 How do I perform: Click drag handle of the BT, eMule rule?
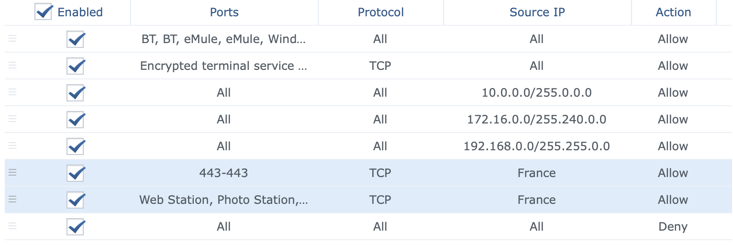pyautogui.click(x=12, y=39)
